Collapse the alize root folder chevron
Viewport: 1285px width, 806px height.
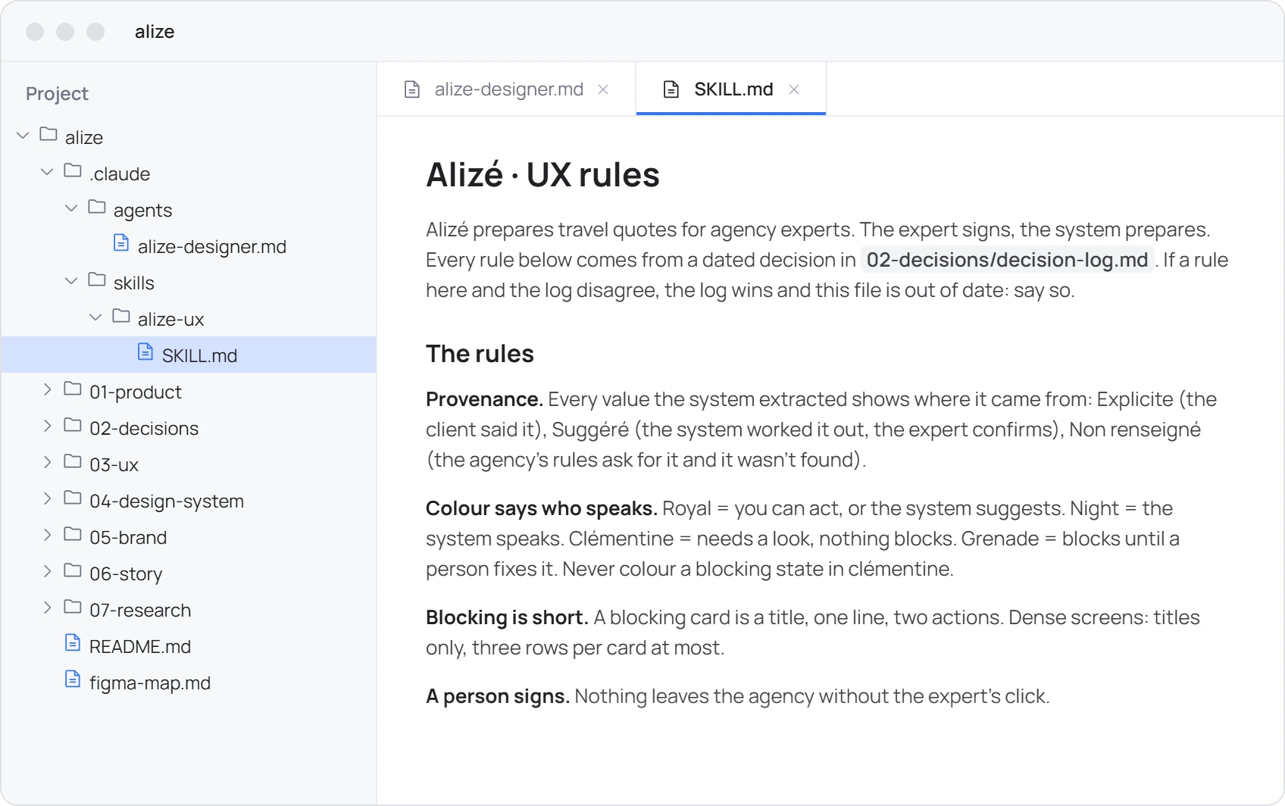pos(23,135)
